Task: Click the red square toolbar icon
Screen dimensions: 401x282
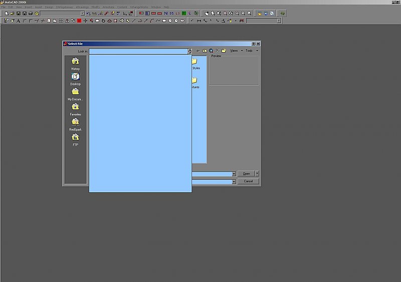Action: click(79, 21)
